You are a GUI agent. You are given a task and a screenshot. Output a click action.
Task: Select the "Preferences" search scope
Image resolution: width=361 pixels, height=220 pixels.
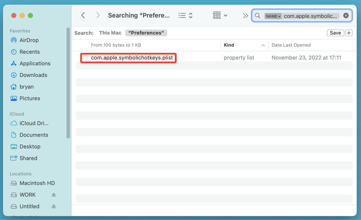pyautogui.click(x=146, y=33)
